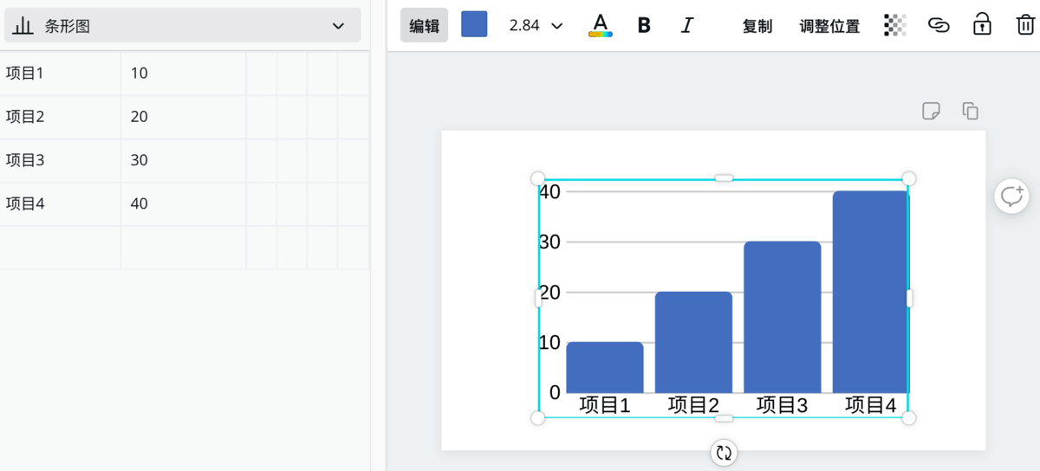Viewport: 1040px width, 471px height.
Task: Click the 项目1 bar in chart
Action: click(605, 368)
